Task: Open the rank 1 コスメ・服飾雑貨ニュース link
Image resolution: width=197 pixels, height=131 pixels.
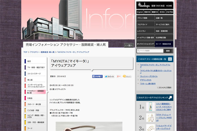Action: click(x=164, y=107)
